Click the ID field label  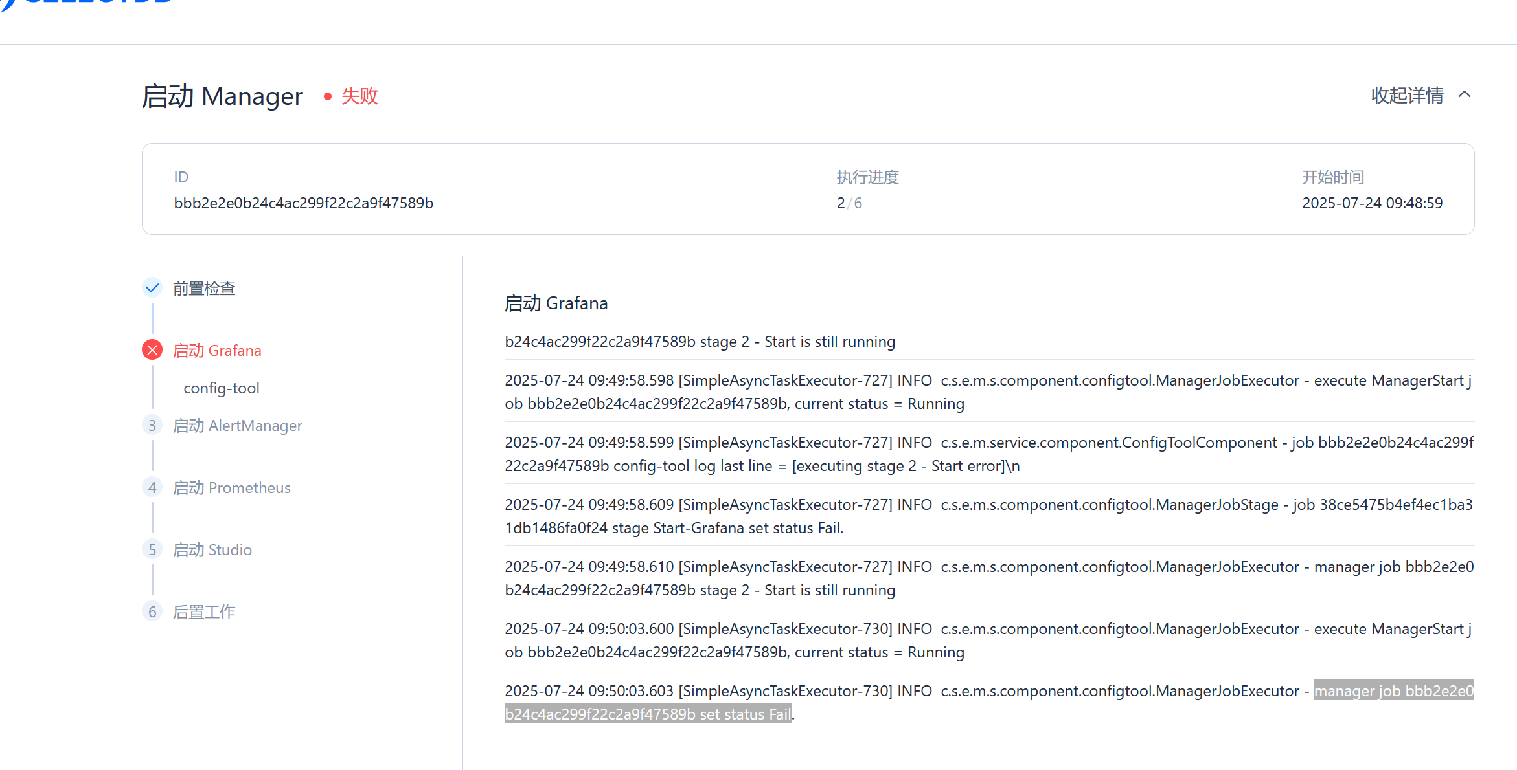pos(181,177)
